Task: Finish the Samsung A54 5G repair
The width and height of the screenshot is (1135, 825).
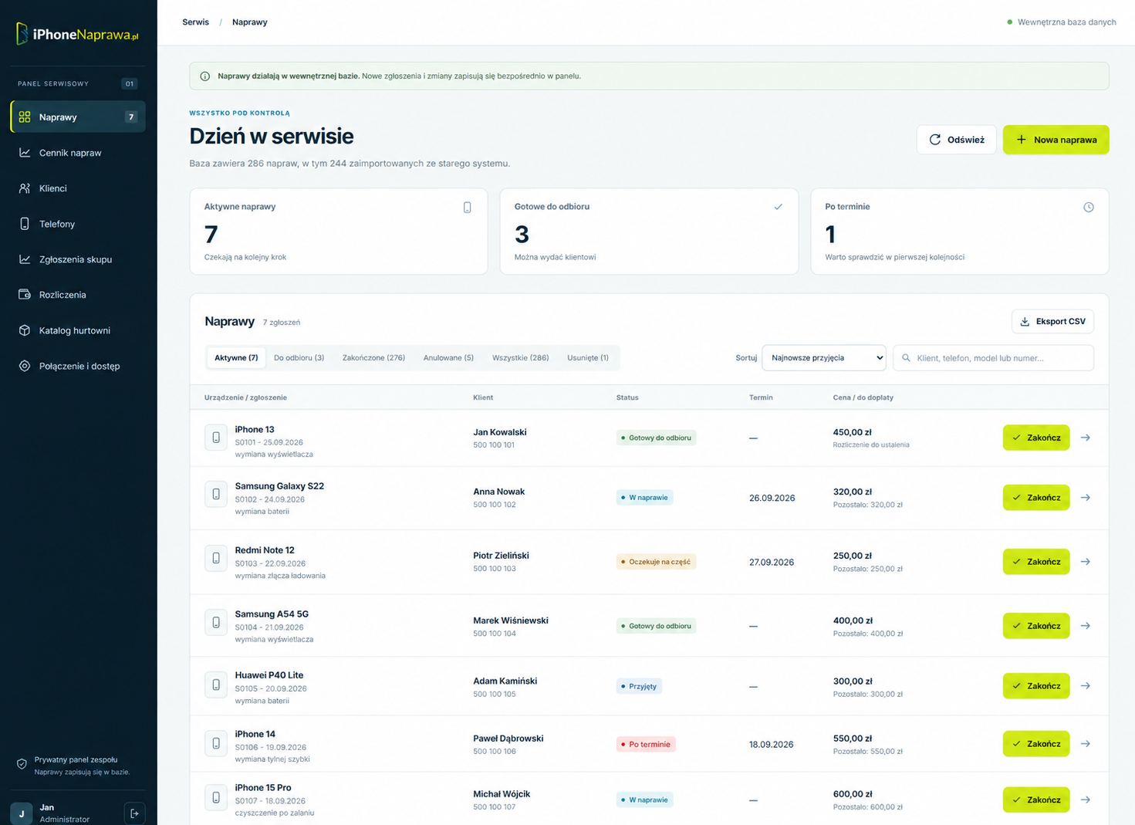Action: pyautogui.click(x=1035, y=626)
